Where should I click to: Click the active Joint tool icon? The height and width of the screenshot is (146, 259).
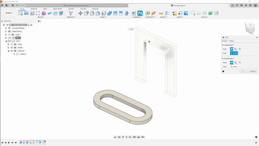click(x=140, y=13)
